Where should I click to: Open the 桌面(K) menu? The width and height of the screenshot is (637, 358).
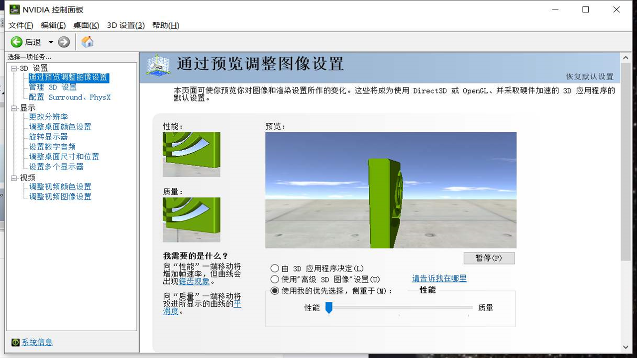(86, 25)
